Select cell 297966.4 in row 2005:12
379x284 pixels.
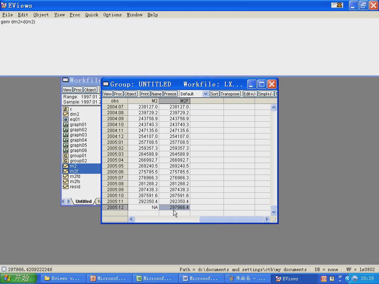(x=175, y=207)
